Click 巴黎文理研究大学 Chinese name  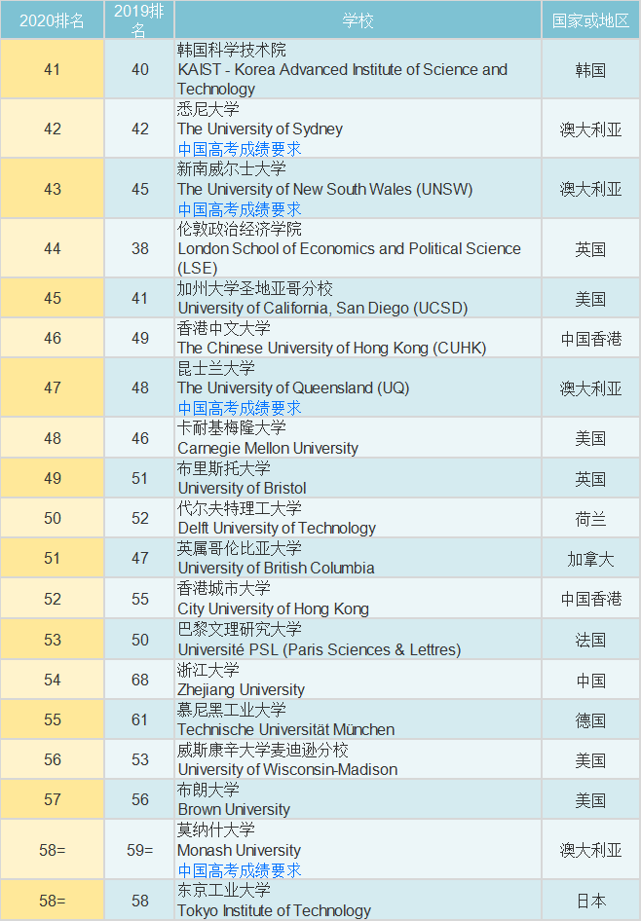240,629
